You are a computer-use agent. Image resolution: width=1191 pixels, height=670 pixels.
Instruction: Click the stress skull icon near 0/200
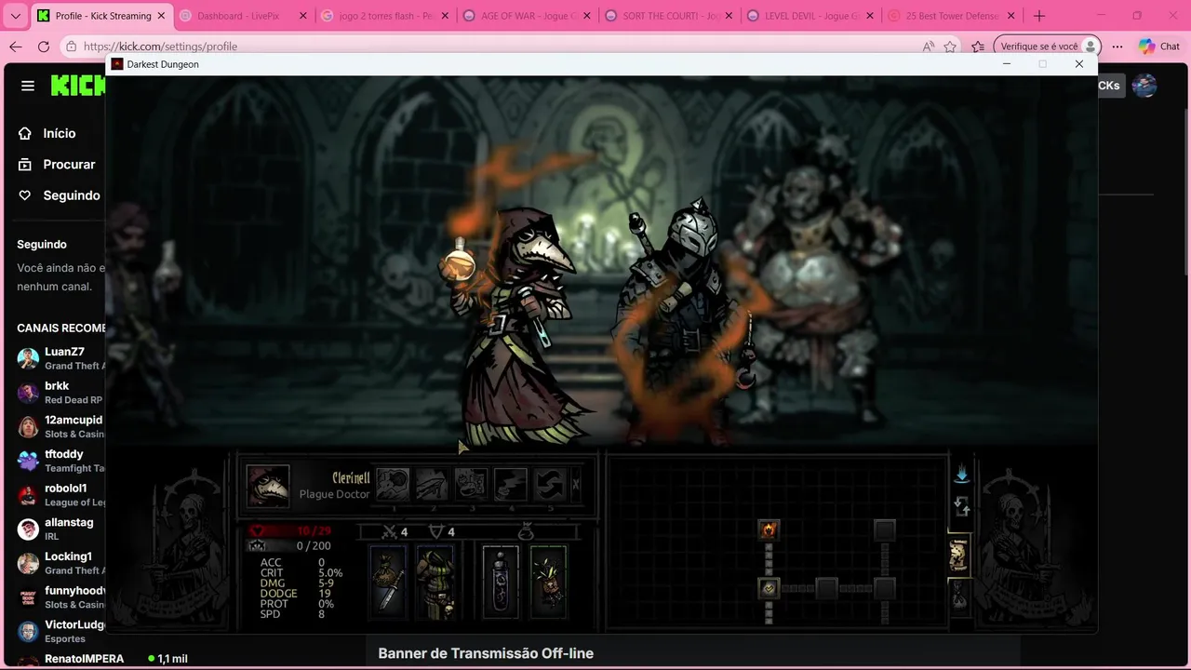pos(258,545)
